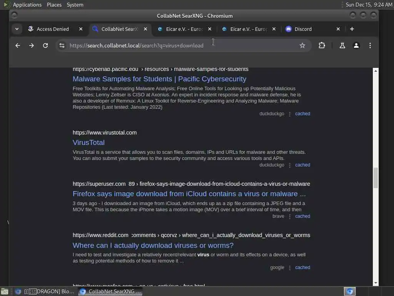Go forward using the browser forward arrow
The height and width of the screenshot is (296, 394).
pos(32,45)
